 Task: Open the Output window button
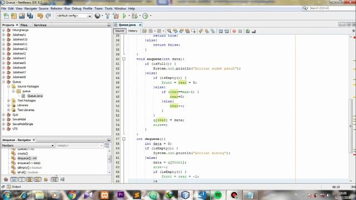click(x=14, y=187)
